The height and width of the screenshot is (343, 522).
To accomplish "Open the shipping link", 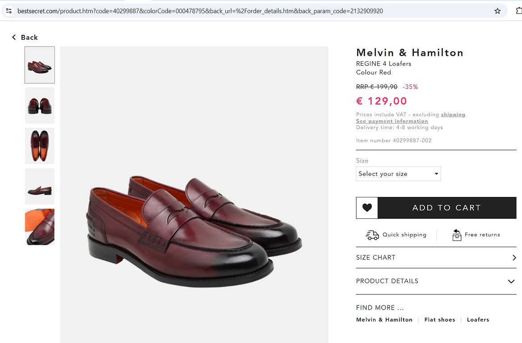I will point(453,115).
